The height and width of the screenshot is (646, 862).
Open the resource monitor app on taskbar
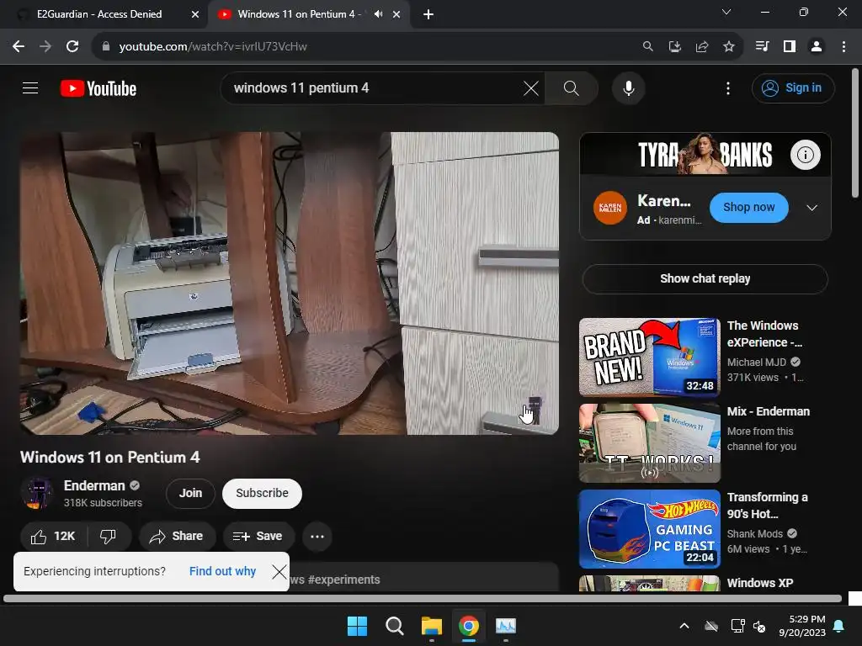pos(506,626)
